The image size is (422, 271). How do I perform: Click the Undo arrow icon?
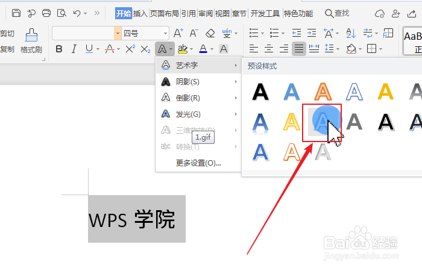coord(77,13)
